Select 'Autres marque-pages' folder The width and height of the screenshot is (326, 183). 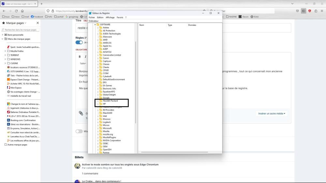[16, 145]
